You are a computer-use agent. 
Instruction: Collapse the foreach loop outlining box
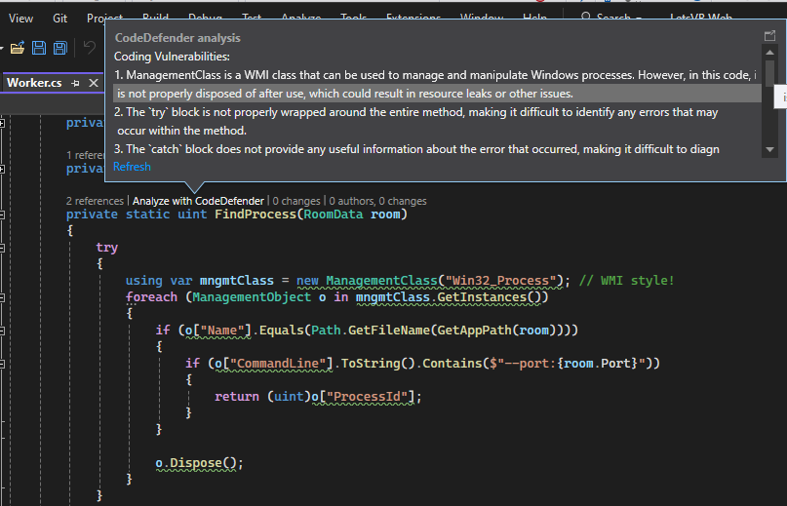coord(2,297)
